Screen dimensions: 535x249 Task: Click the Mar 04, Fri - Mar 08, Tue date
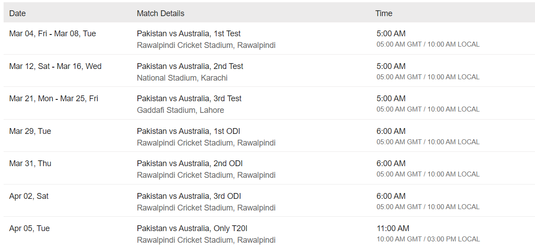click(53, 34)
